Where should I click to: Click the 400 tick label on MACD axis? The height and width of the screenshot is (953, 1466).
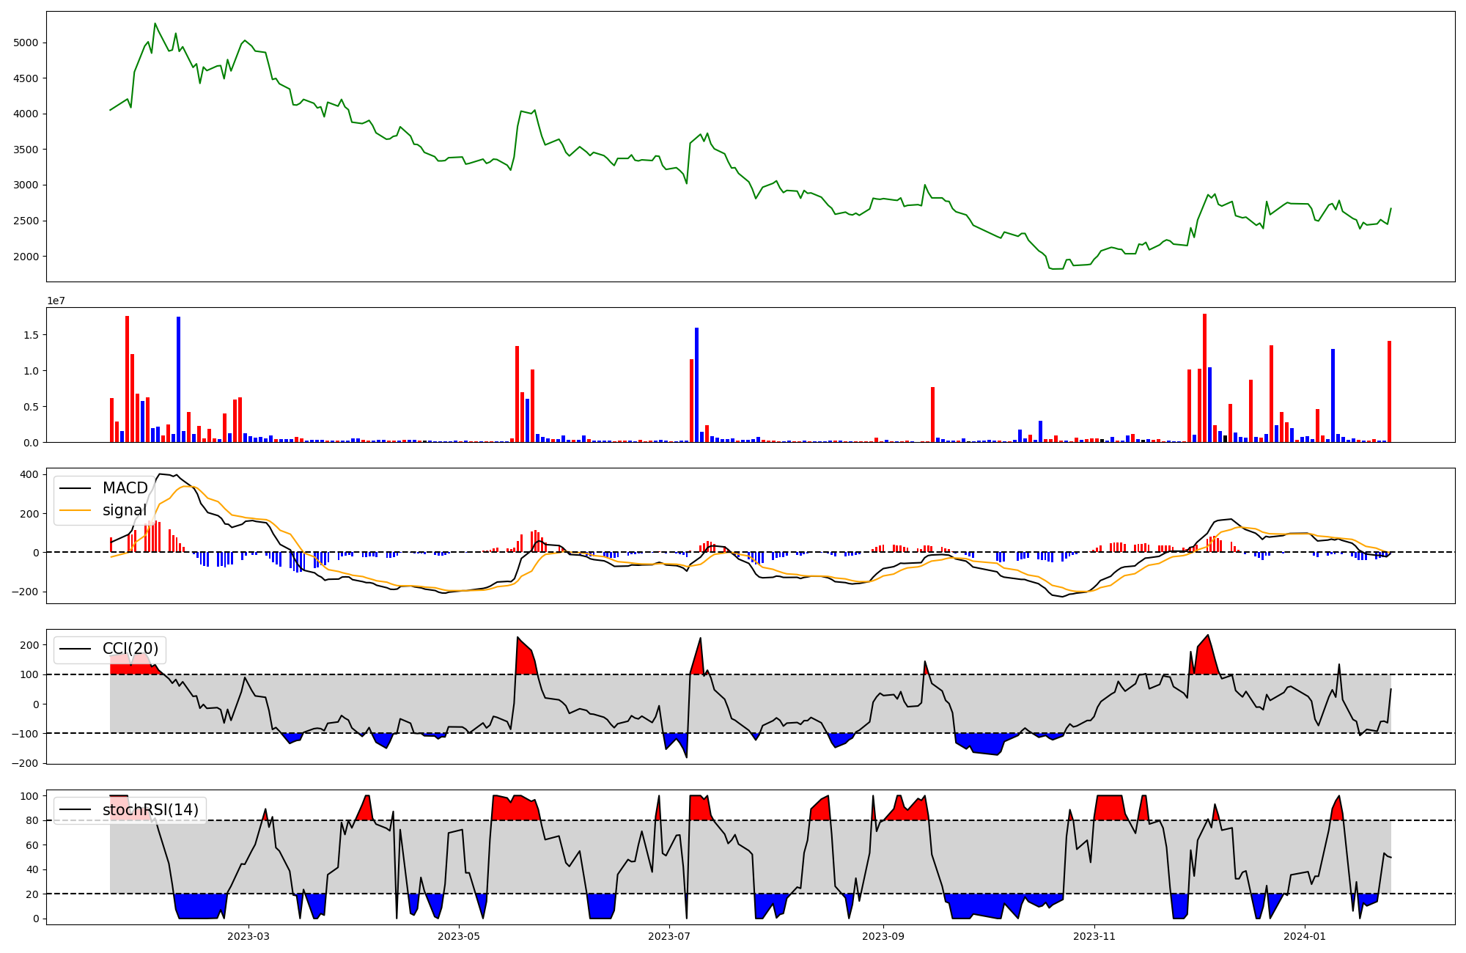point(29,474)
